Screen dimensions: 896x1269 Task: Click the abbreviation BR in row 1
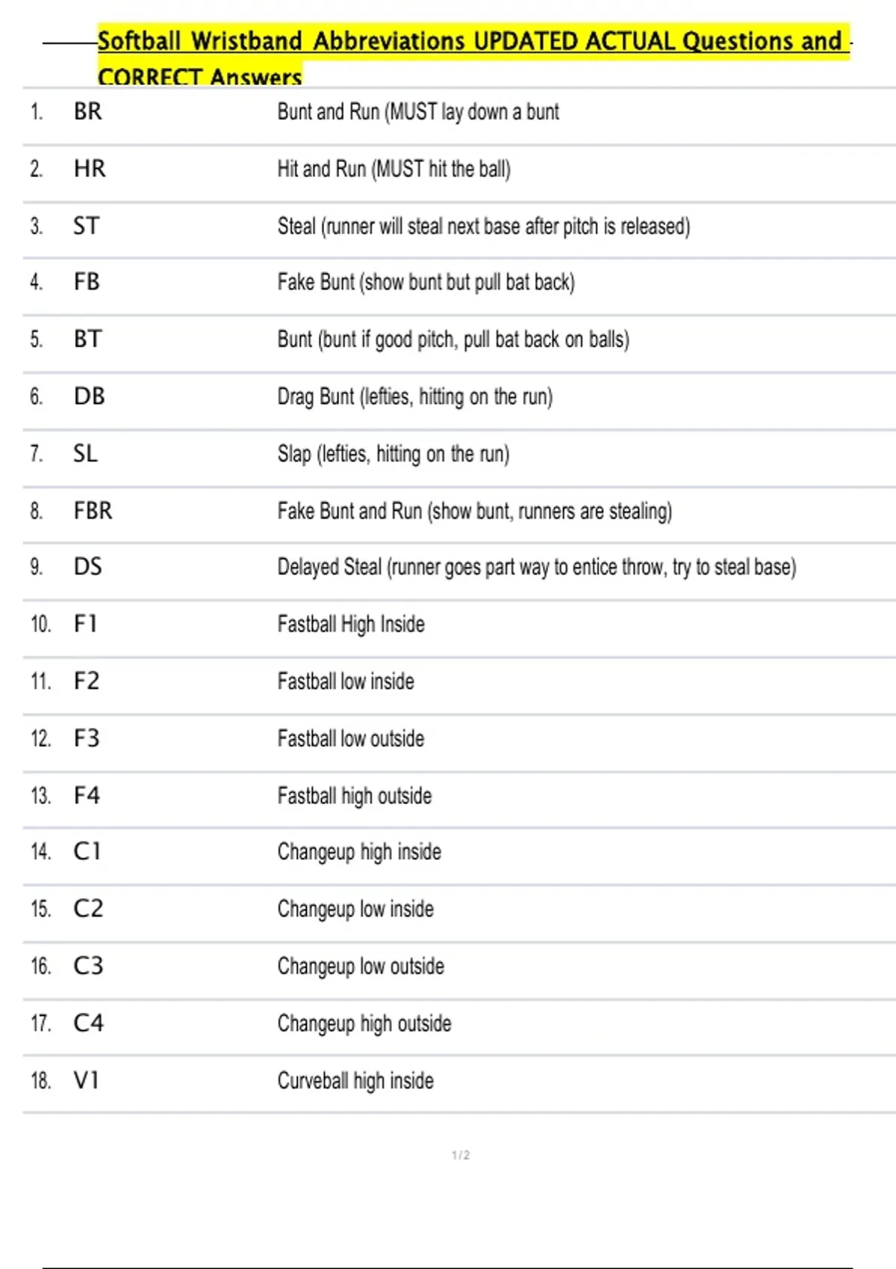(x=87, y=112)
